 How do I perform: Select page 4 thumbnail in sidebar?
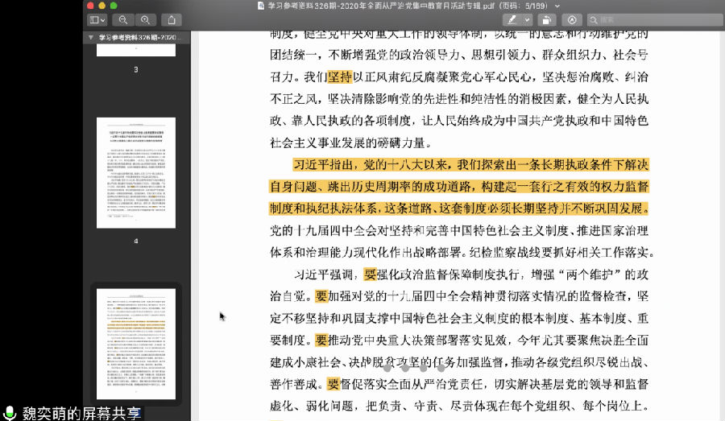coord(135,172)
